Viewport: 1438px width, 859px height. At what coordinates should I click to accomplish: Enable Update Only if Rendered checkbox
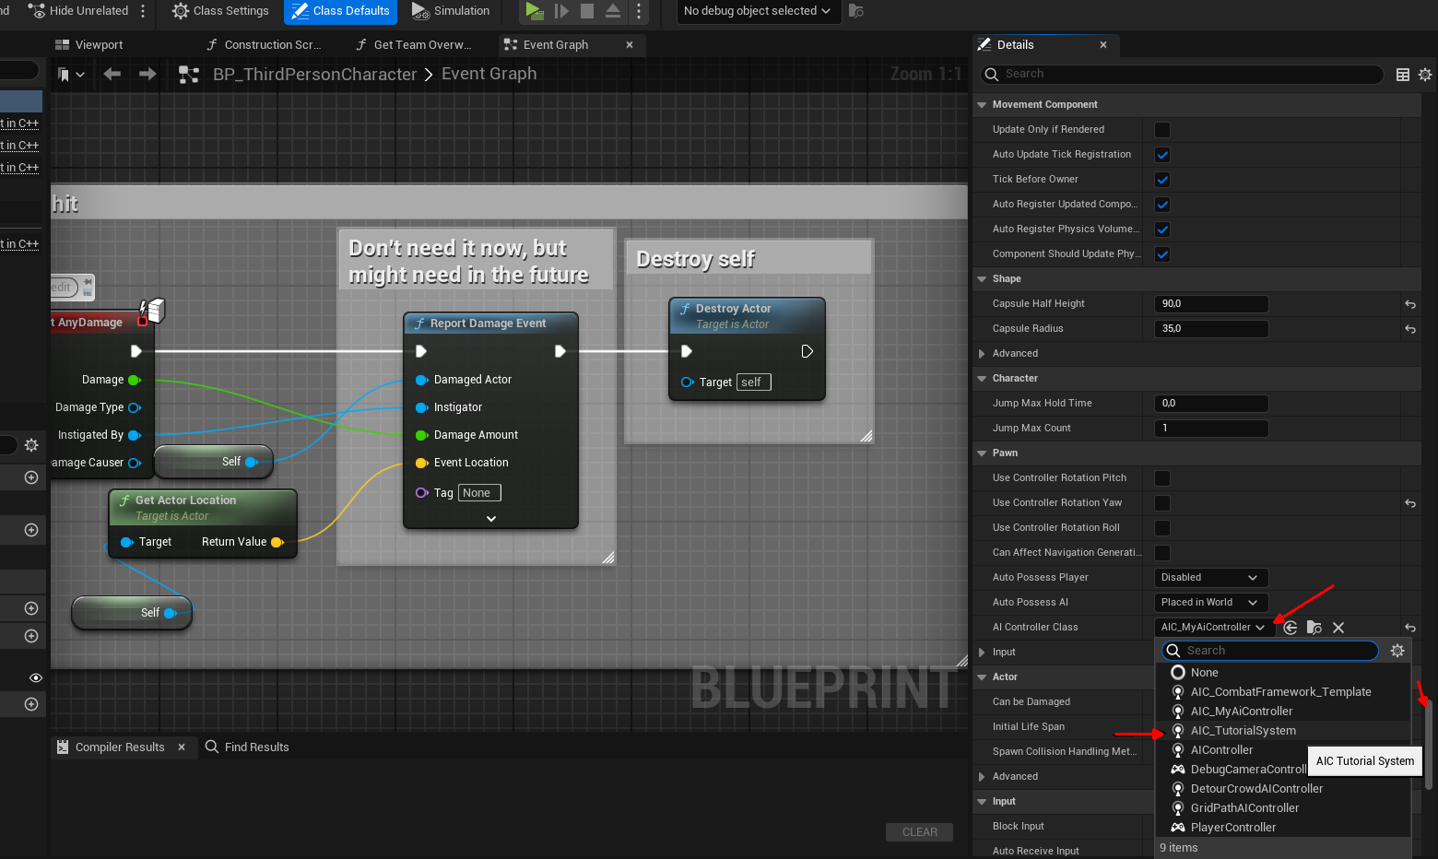1162,130
